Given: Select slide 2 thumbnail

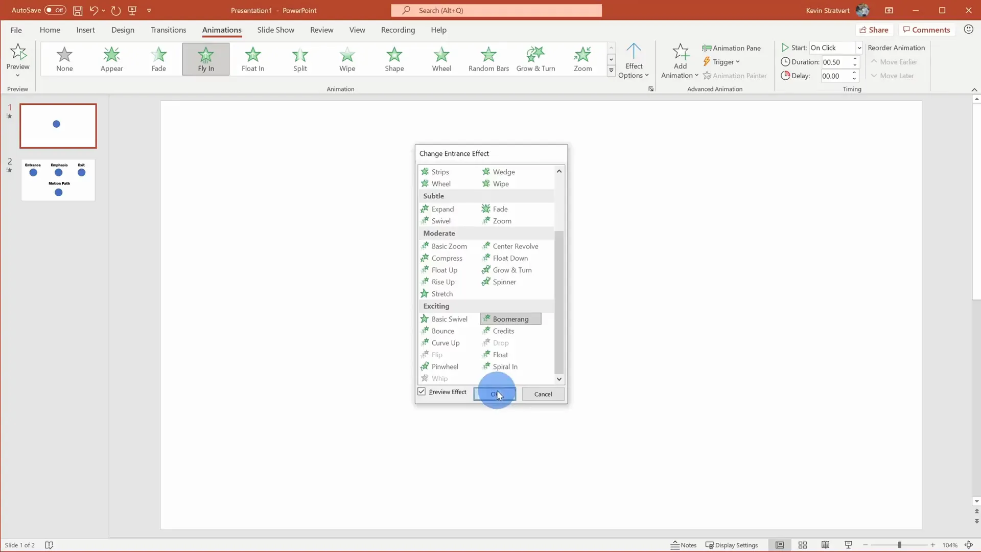Looking at the screenshot, I should [58, 180].
